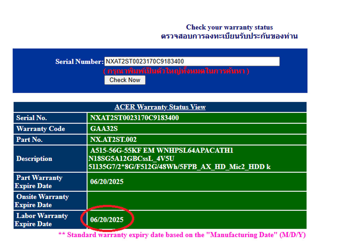Select the Part Warranty Expire Date label
Image resolution: width=346 pixels, height=247 pixels.
click(x=39, y=182)
